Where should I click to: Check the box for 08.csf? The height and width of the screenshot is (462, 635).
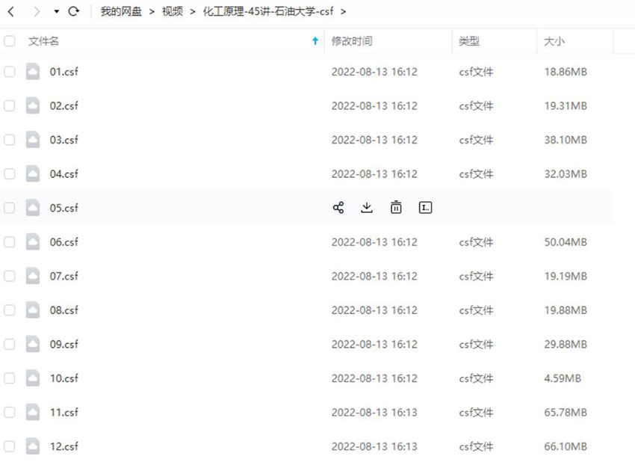pyautogui.click(x=9, y=310)
